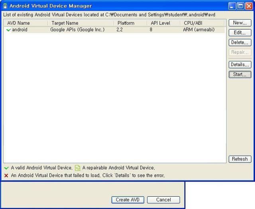Click the red X failed-to-load legend icon

coord(6,176)
